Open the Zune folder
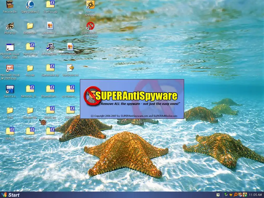264x198 pixels. (x=10, y=113)
